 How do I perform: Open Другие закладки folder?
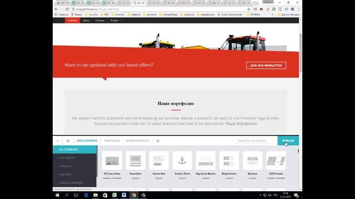(x=288, y=14)
